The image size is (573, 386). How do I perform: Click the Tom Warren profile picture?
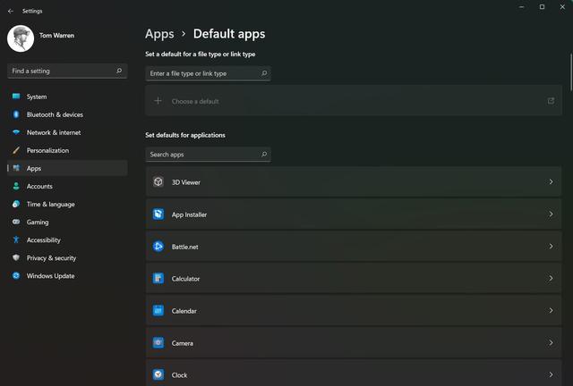[x=21, y=38]
